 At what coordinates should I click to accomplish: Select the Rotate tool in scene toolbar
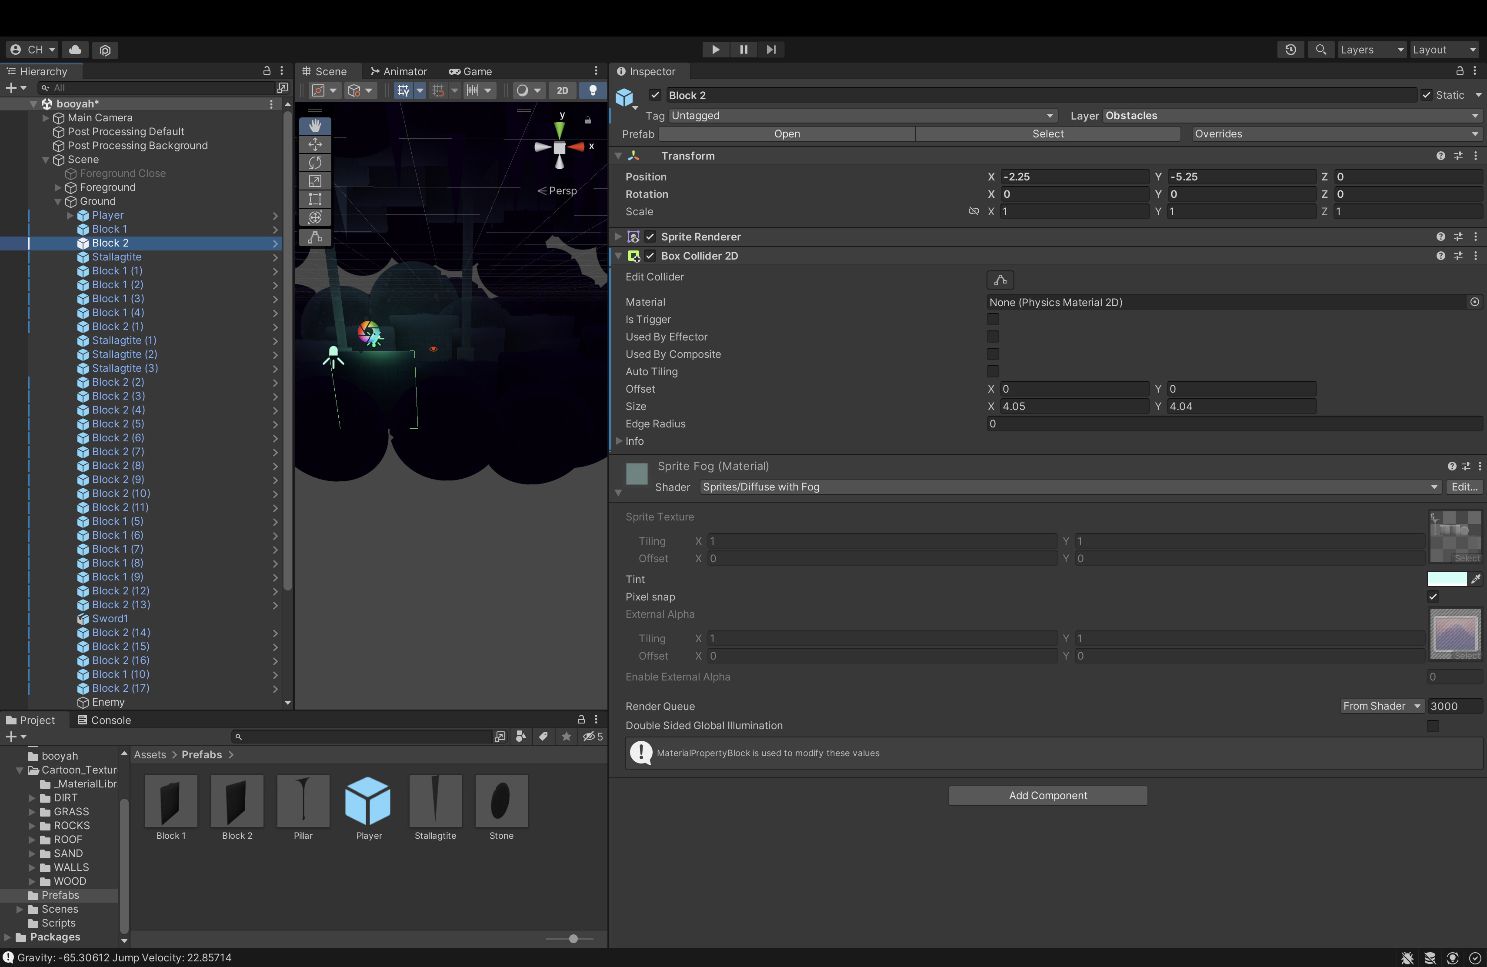click(x=315, y=163)
